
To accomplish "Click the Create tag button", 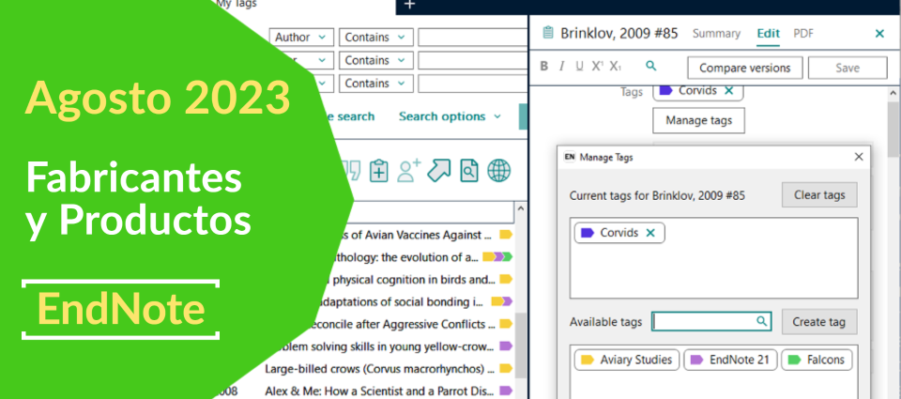I will (819, 322).
